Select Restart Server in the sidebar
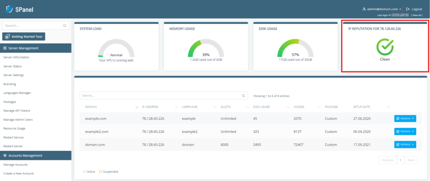Image resolution: width=430 pixels, height=181 pixels. 13,146
